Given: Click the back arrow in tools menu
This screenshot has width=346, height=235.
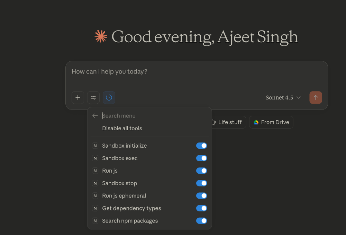Looking at the screenshot, I should [x=95, y=116].
